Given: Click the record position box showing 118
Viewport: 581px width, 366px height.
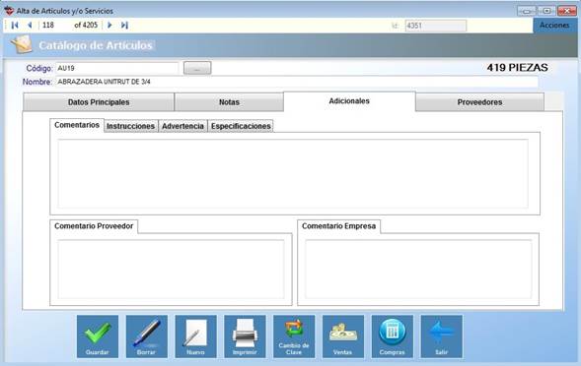Looking at the screenshot, I should coord(55,26).
